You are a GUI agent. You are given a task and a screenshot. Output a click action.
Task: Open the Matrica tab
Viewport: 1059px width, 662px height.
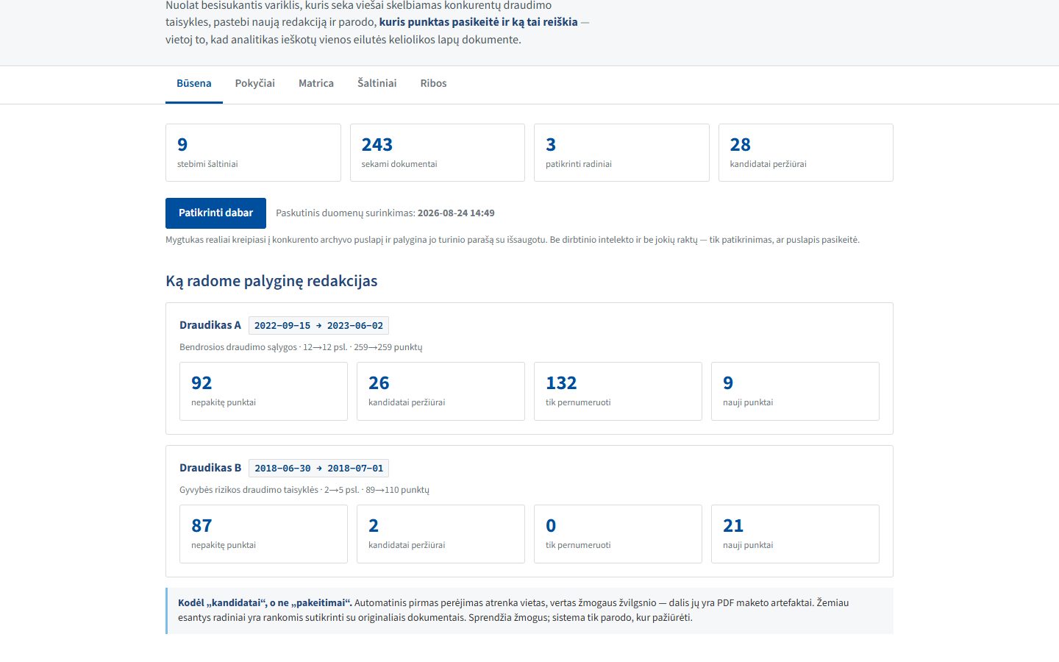tap(316, 83)
